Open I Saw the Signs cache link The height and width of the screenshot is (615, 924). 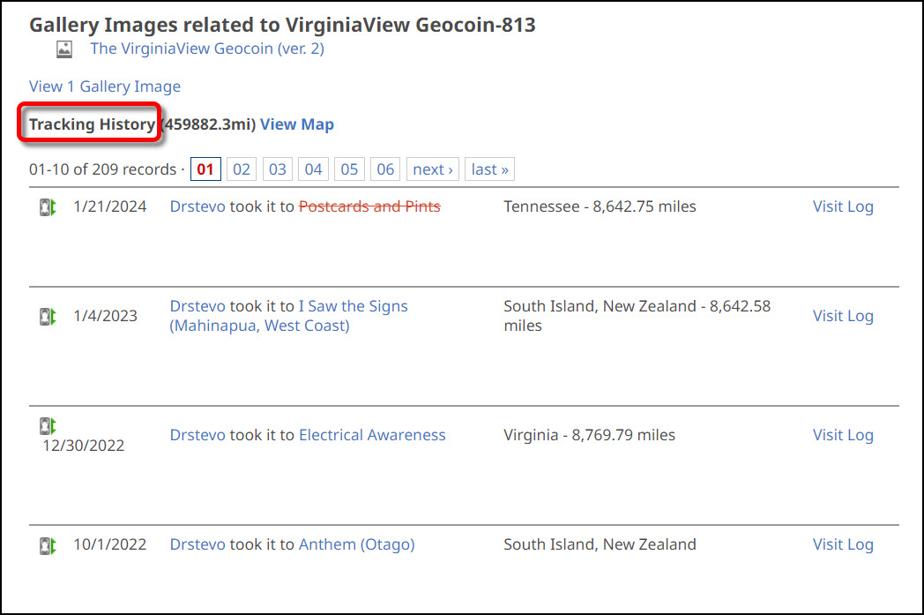click(289, 316)
